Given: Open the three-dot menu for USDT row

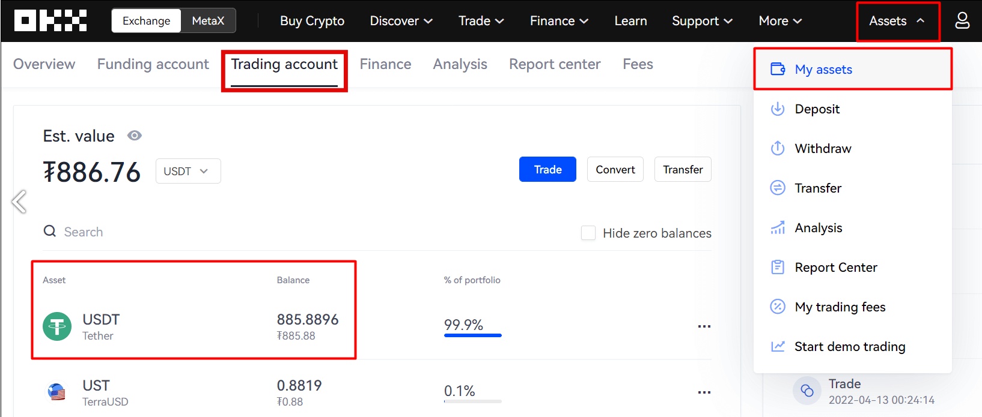Looking at the screenshot, I should [x=704, y=326].
